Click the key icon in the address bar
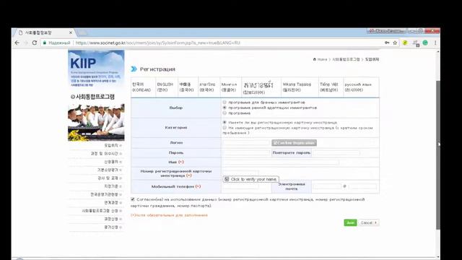This screenshot has width=462, height=260. point(387,43)
